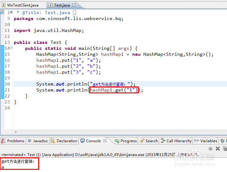Click class name 'Test' on line 13
The height and width of the screenshot is (172, 227).
click(56, 42)
